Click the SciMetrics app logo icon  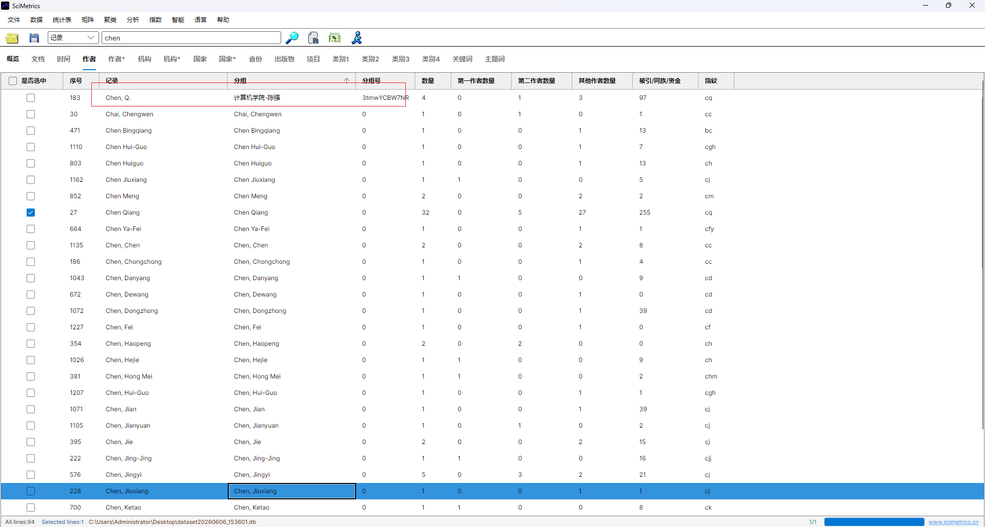(6, 6)
